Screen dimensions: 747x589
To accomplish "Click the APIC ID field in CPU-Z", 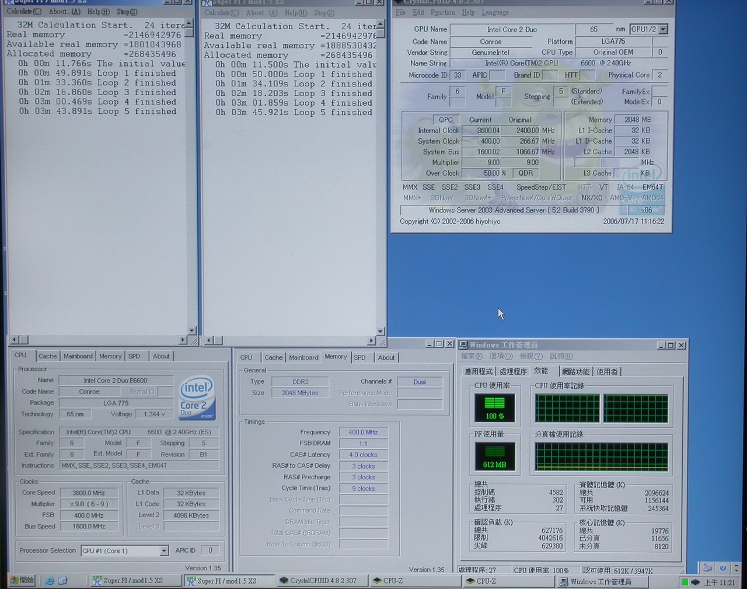I will coord(210,550).
